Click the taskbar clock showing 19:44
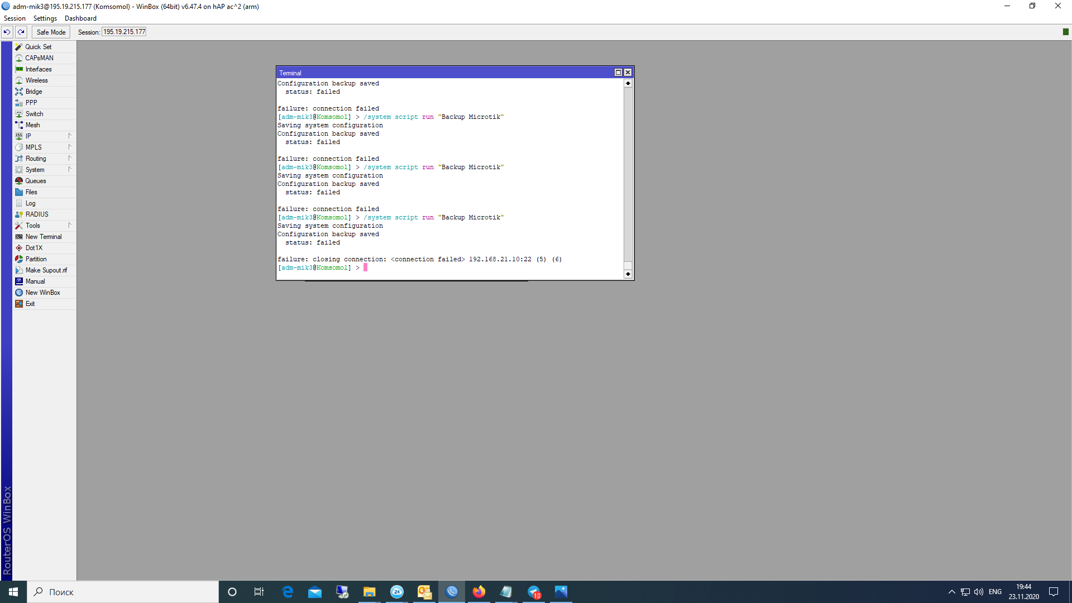The image size is (1072, 603). tap(1024, 592)
